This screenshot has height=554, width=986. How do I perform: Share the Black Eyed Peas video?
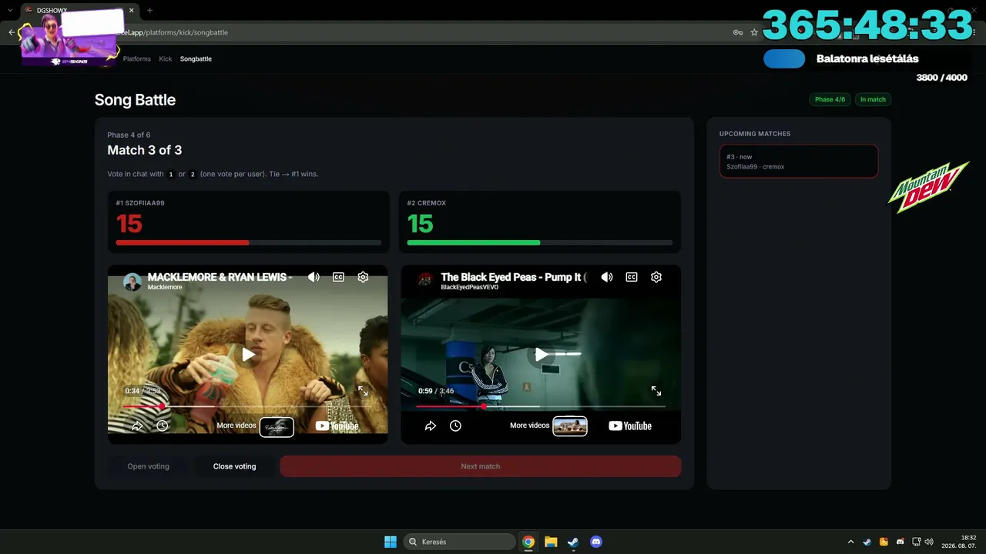[x=431, y=426]
